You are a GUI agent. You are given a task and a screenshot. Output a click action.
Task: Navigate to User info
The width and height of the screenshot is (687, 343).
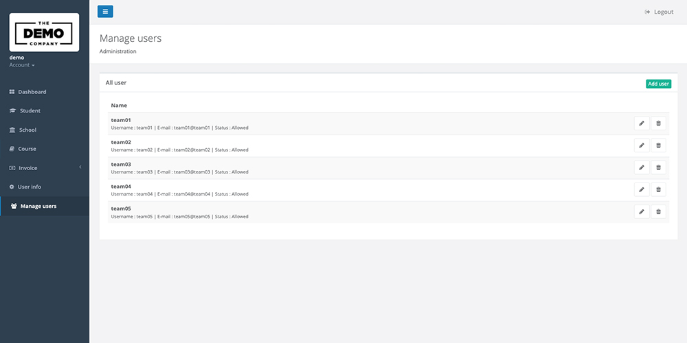click(x=29, y=187)
